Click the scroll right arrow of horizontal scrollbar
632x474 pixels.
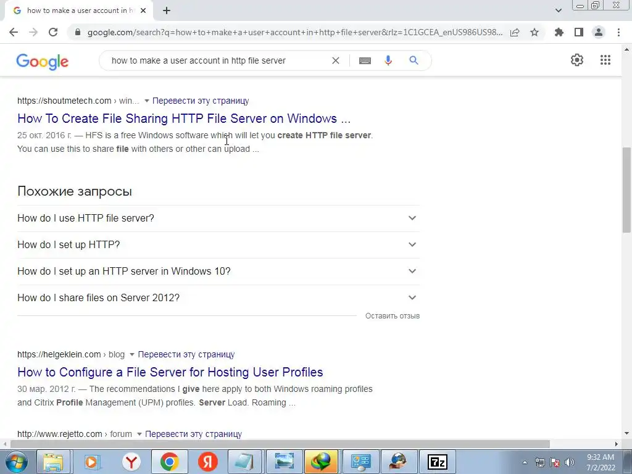point(617,444)
